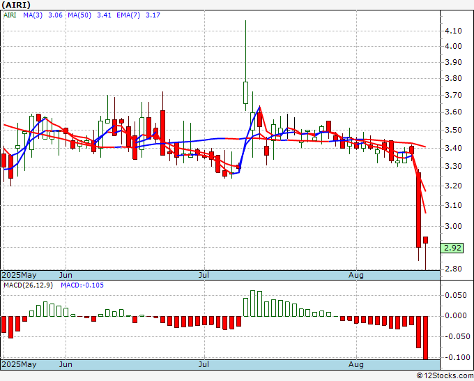Select the final small red candle near 2.95
This screenshot has width=474, height=381.
point(425,240)
